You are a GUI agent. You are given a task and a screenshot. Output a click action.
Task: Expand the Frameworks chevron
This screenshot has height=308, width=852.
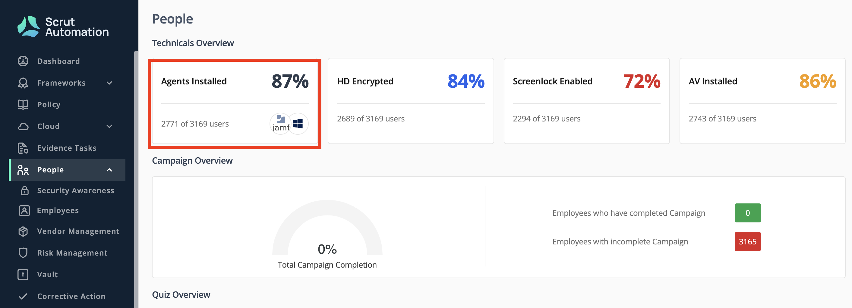coord(109,83)
